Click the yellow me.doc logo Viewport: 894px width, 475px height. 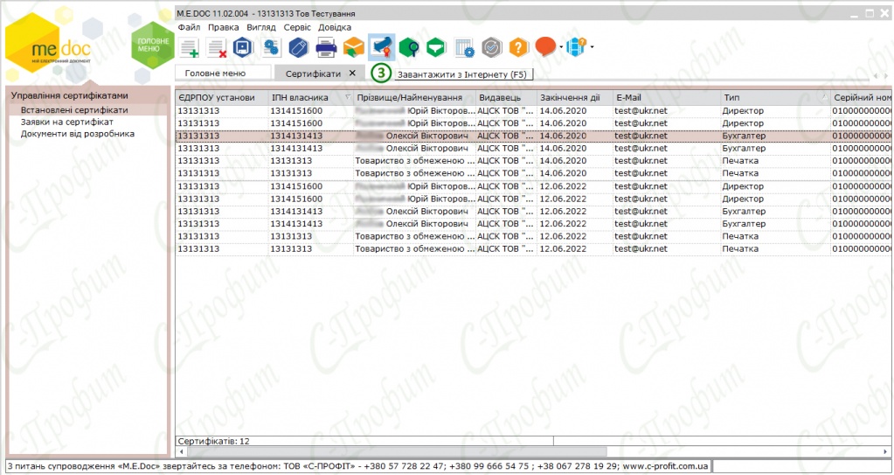point(48,44)
